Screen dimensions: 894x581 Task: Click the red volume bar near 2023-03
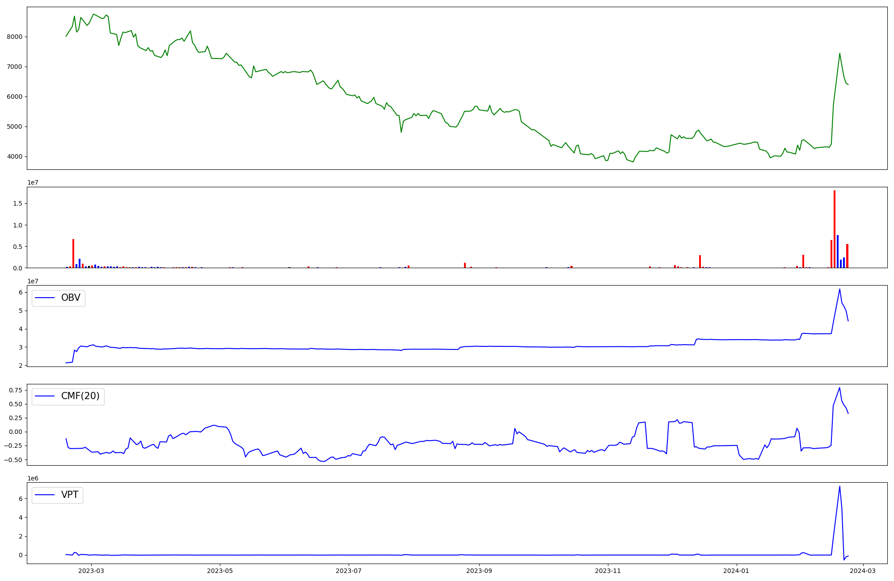[73, 254]
